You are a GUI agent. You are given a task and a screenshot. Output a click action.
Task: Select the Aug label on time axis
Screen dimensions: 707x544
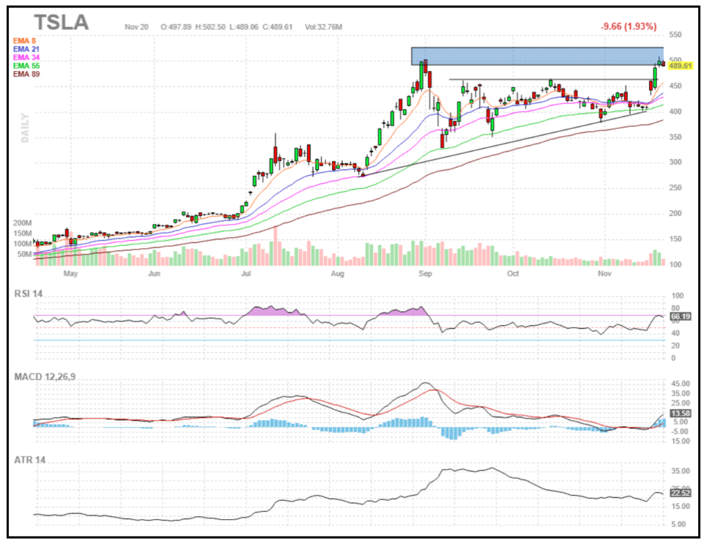[x=337, y=274]
